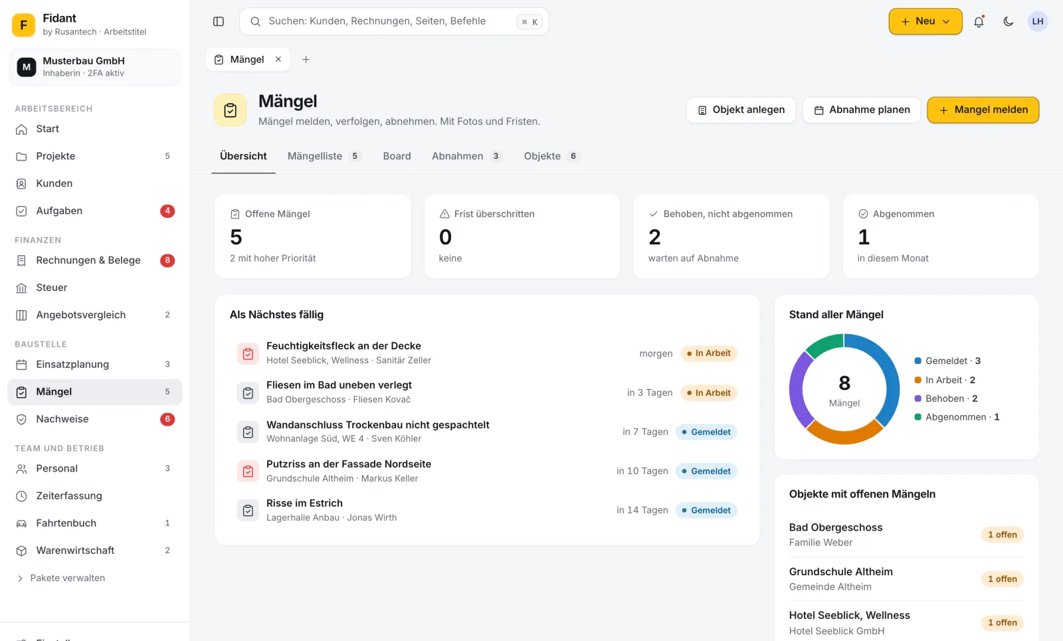
Task: Add a new tab with plus icon
Action: click(x=306, y=59)
